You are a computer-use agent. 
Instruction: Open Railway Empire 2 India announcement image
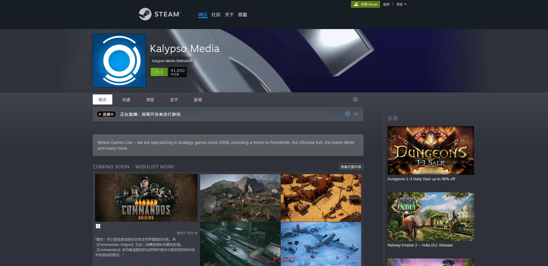[x=431, y=216]
